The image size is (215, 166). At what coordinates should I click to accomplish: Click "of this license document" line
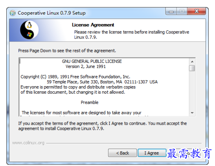73,92
